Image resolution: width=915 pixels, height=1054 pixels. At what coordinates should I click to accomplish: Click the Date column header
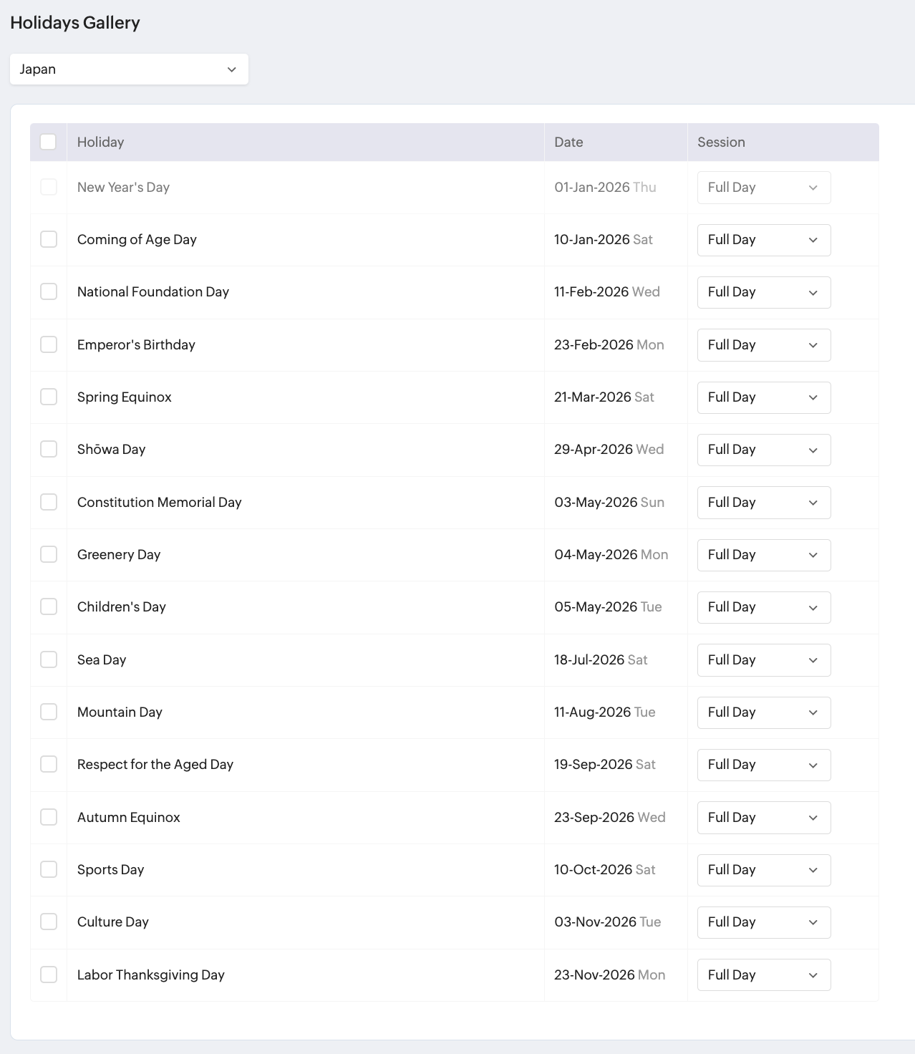tap(568, 142)
